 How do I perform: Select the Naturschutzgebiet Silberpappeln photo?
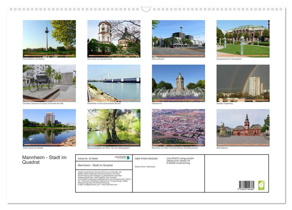click(x=114, y=127)
